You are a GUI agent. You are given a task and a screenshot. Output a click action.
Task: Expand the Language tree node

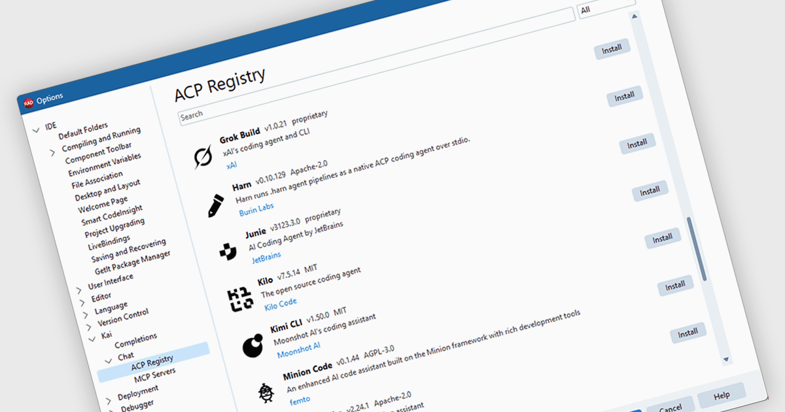click(85, 314)
